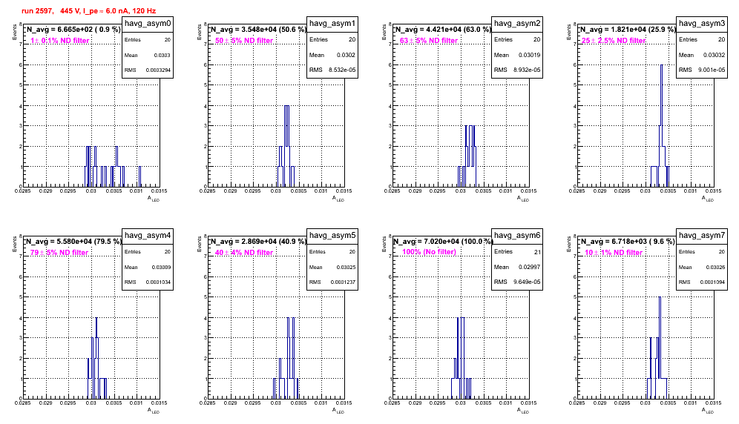This screenshot has width=739, height=424.
Task: Pick the magenta 10± 1% ND filter label
Action: point(614,253)
